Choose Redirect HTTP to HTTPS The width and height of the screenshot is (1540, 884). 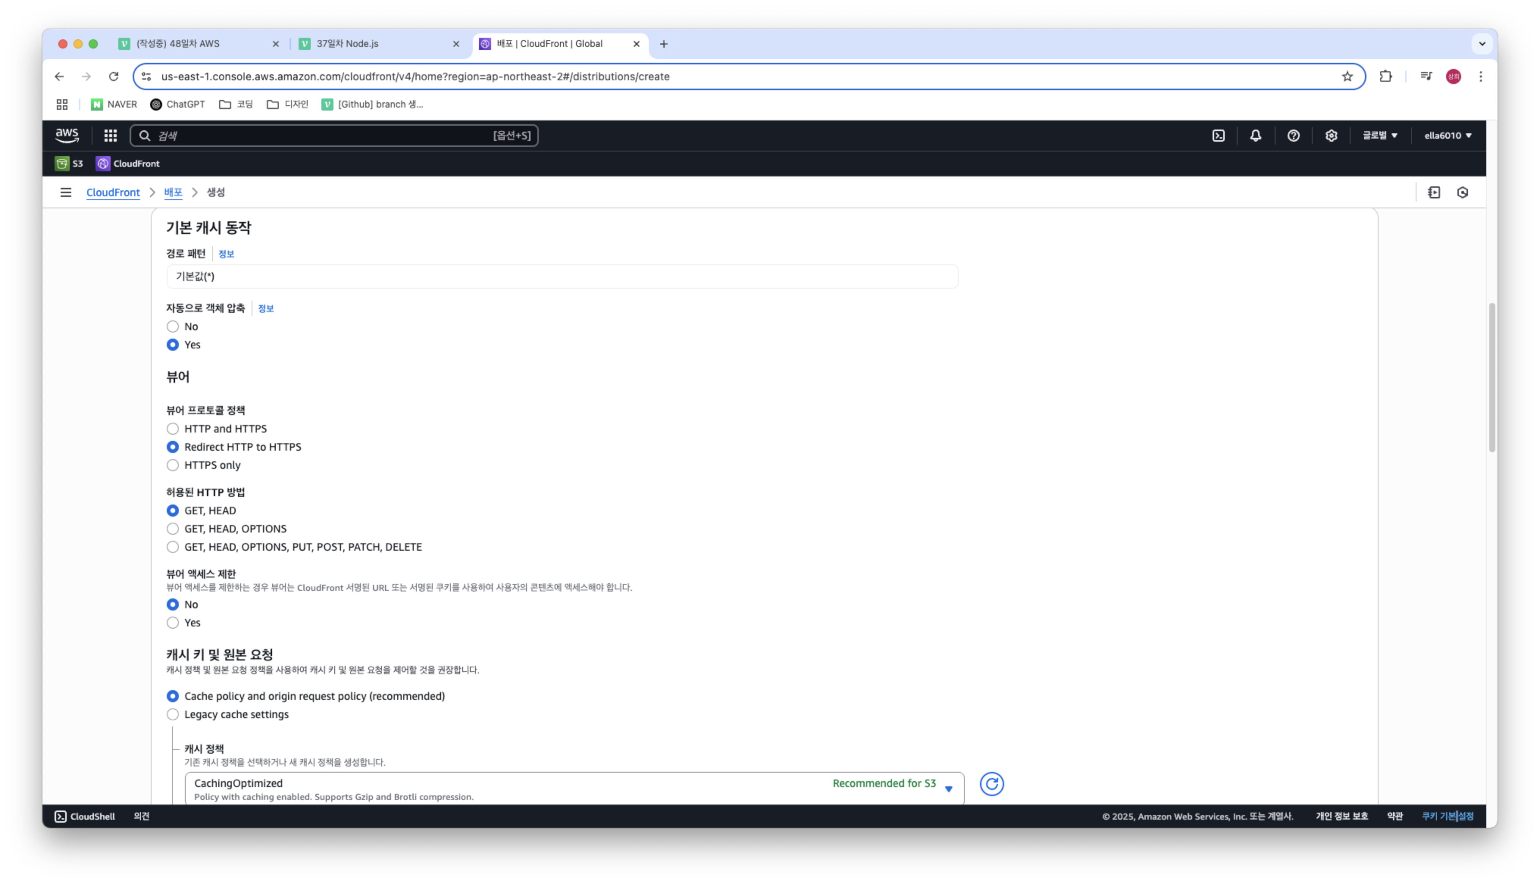coord(172,447)
